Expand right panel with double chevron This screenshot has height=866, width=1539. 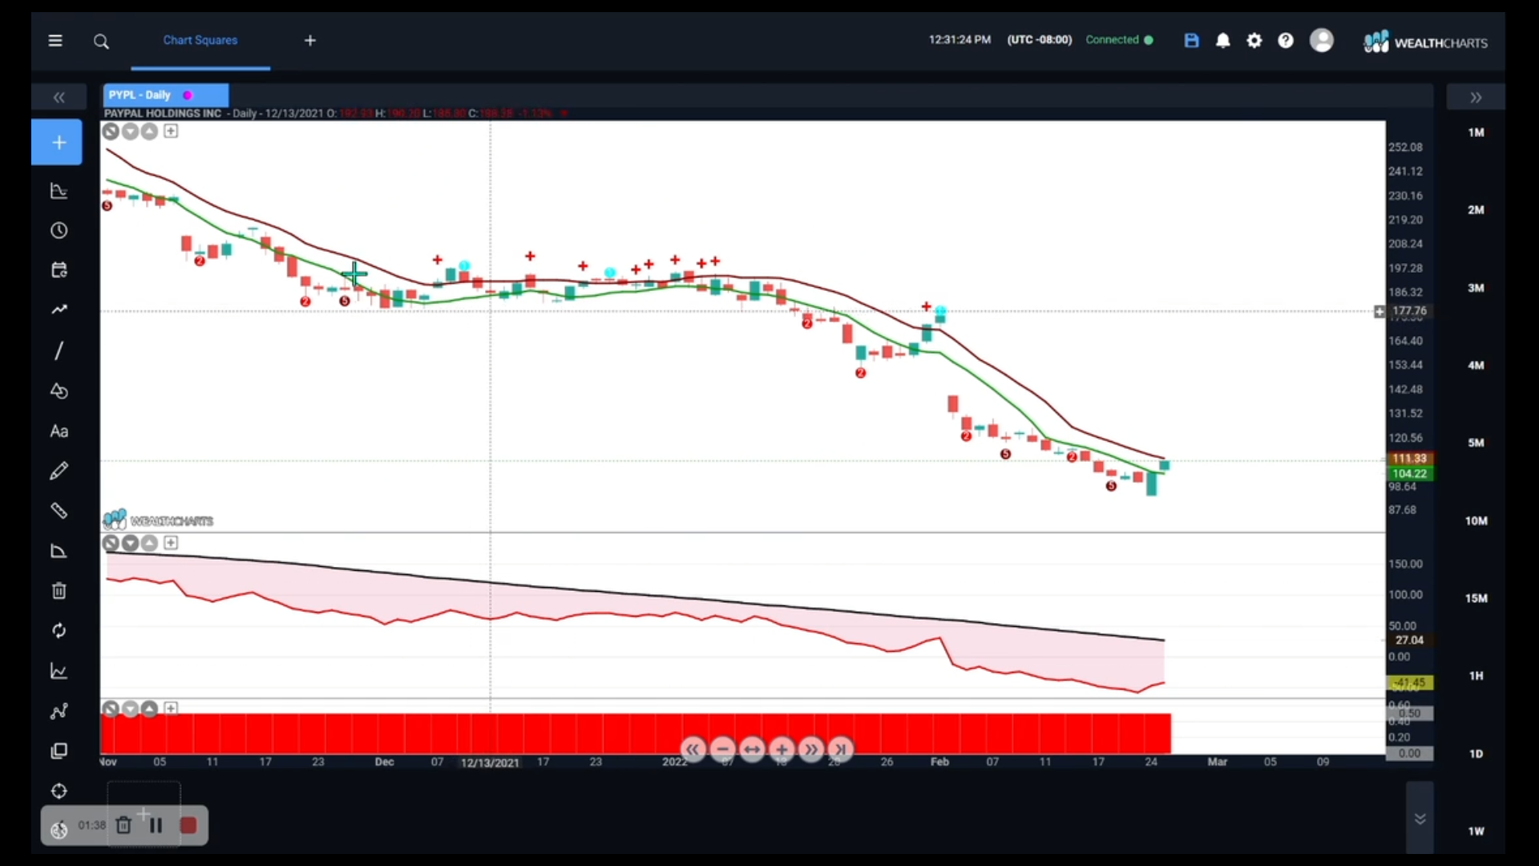click(x=1476, y=97)
